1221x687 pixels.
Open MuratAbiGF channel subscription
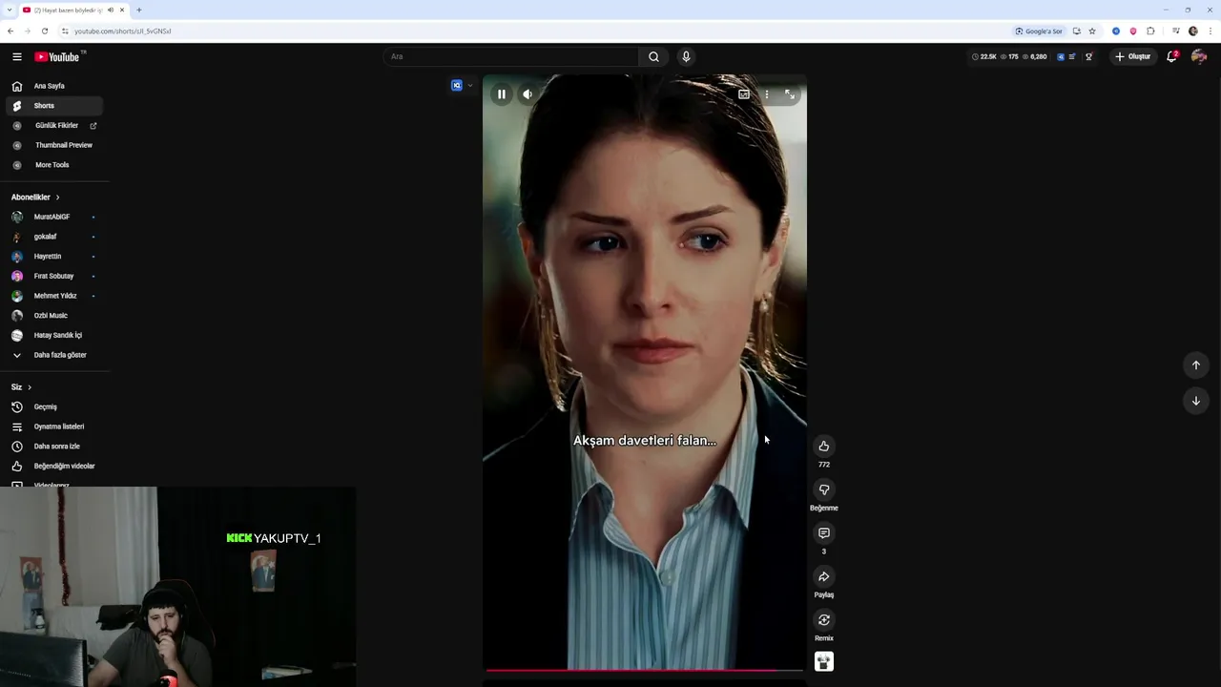tap(55, 217)
